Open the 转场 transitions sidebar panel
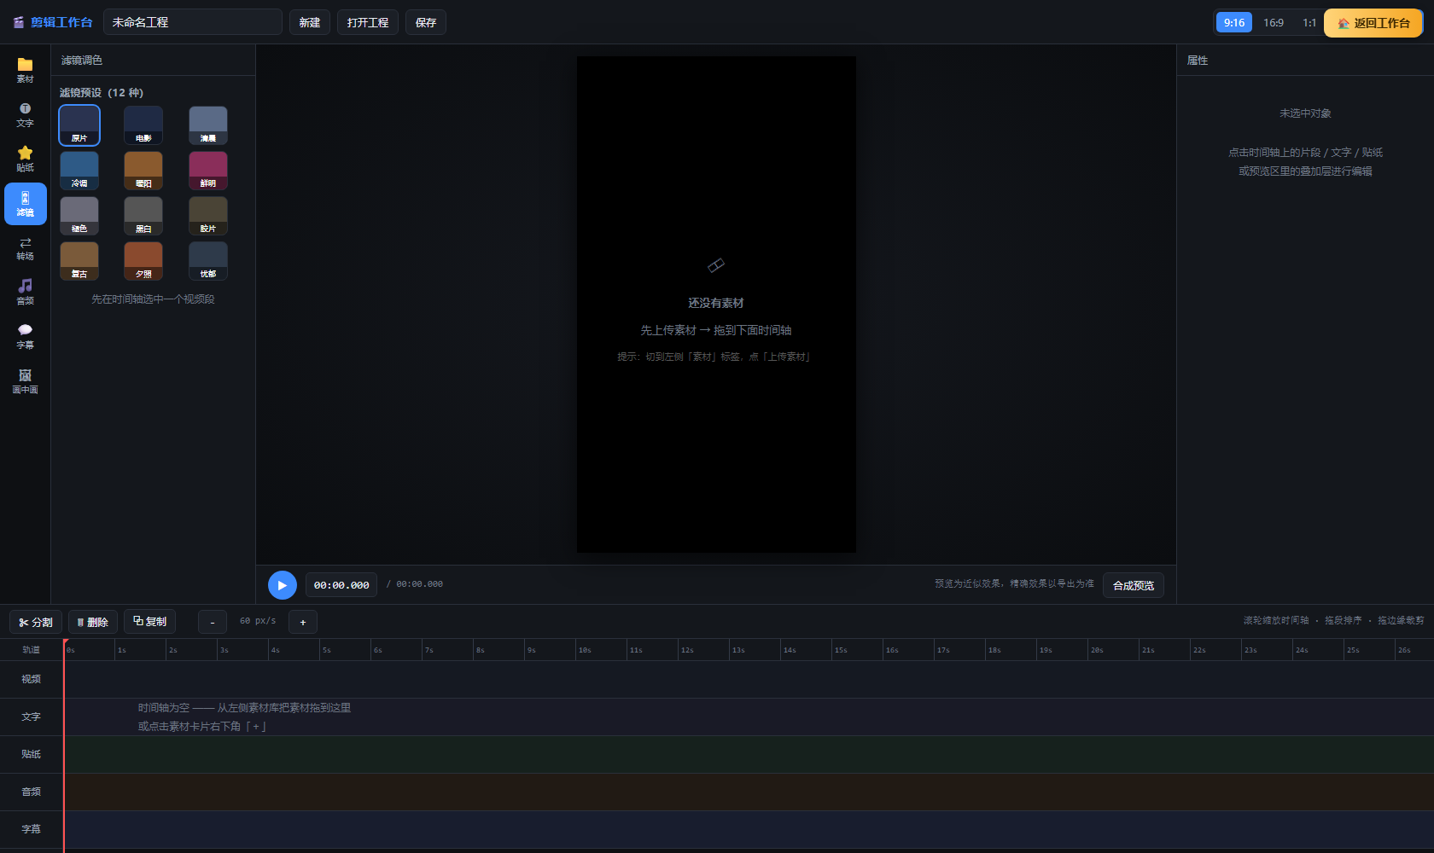 [x=25, y=248]
